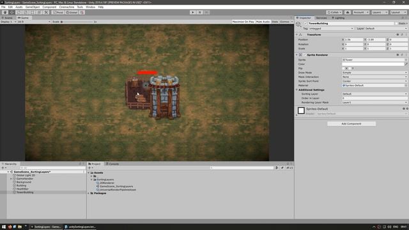The width and height of the screenshot is (409, 230).
Task: Open the Account dropdown
Action: point(360,12)
